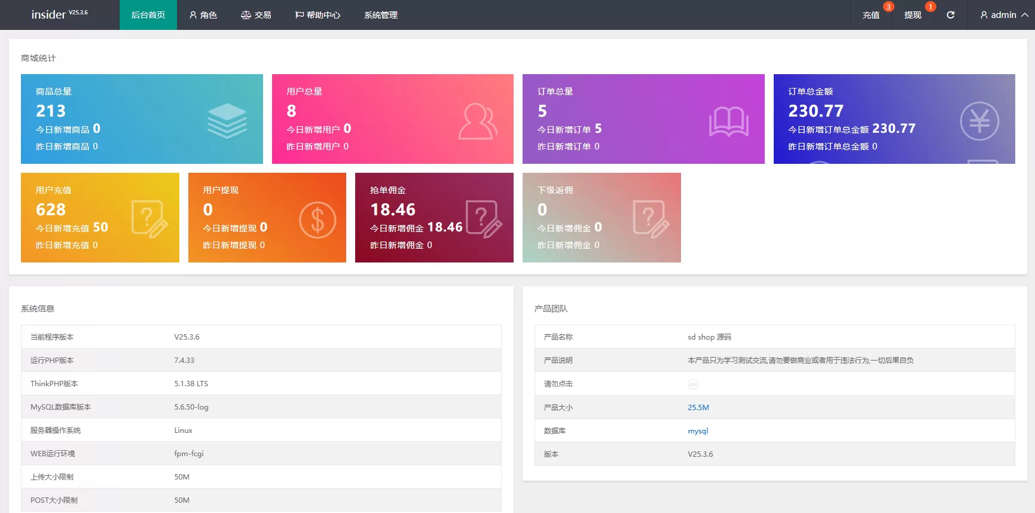1035x513 pixels.
Task: Open the 角色 menu
Action: click(x=203, y=15)
